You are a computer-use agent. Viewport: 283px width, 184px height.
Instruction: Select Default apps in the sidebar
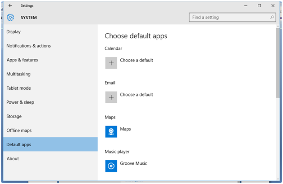click(x=19, y=145)
